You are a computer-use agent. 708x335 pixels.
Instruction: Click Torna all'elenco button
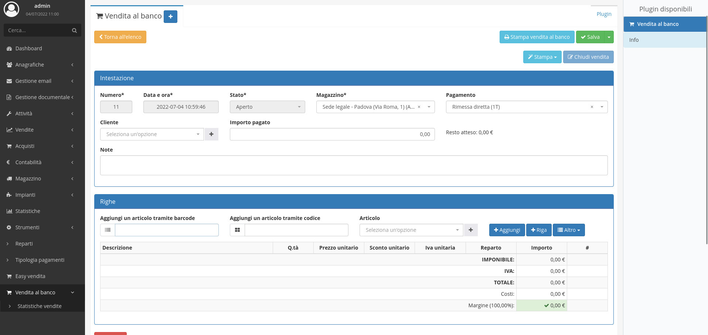point(120,37)
